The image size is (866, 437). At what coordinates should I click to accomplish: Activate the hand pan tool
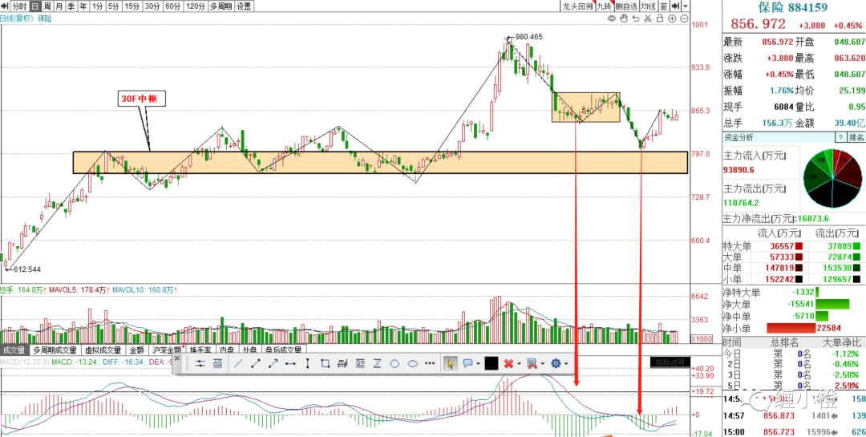[624, 18]
